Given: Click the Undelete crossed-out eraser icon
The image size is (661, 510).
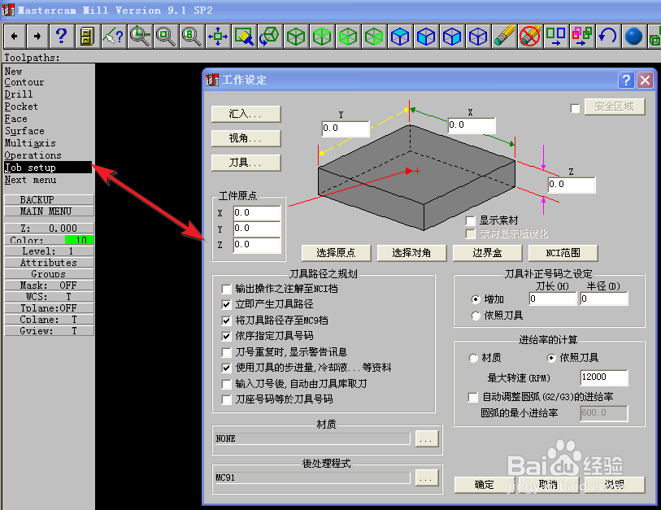Looking at the screenshot, I should click(530, 37).
